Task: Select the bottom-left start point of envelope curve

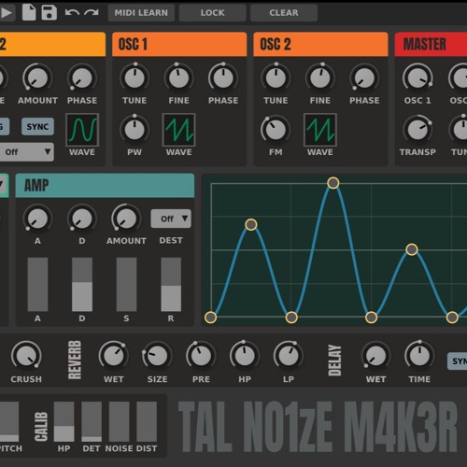Action: click(210, 318)
